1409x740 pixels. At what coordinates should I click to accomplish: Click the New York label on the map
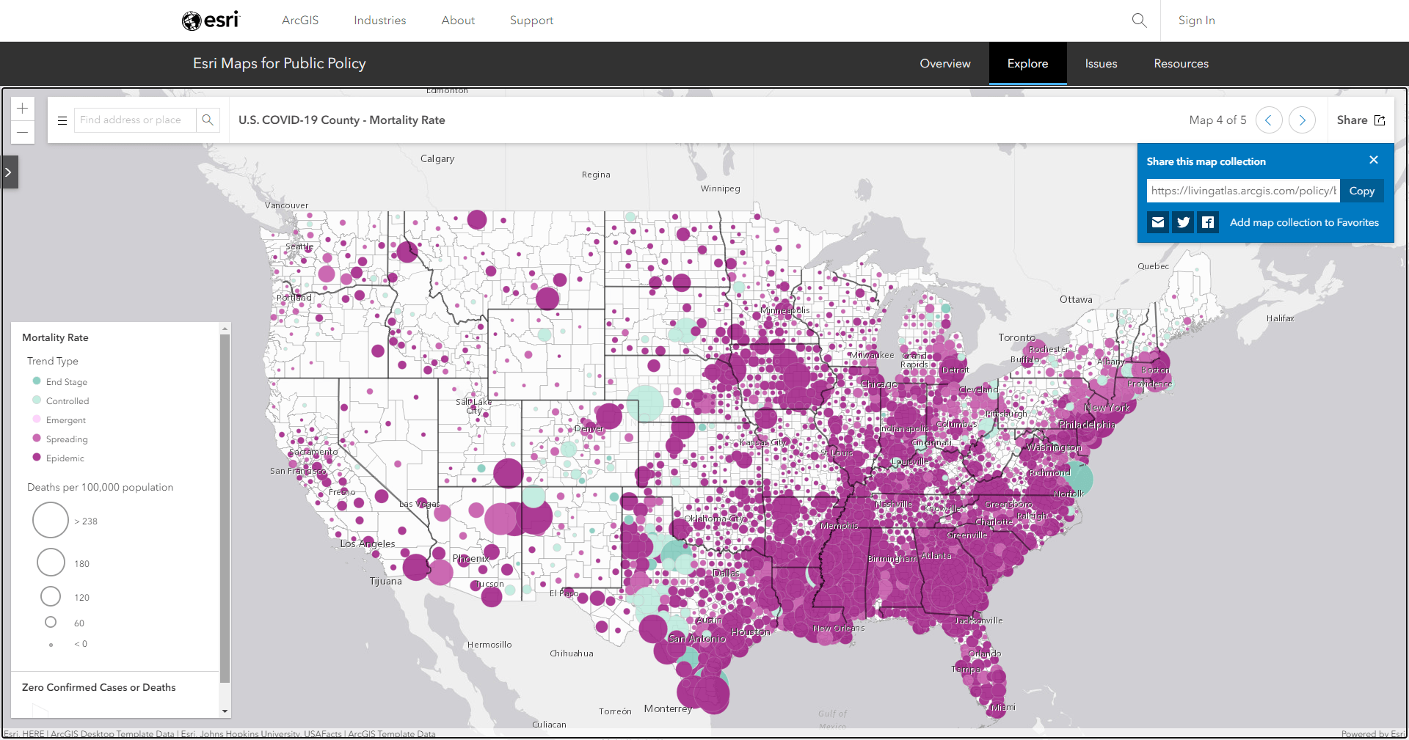coord(1107,408)
